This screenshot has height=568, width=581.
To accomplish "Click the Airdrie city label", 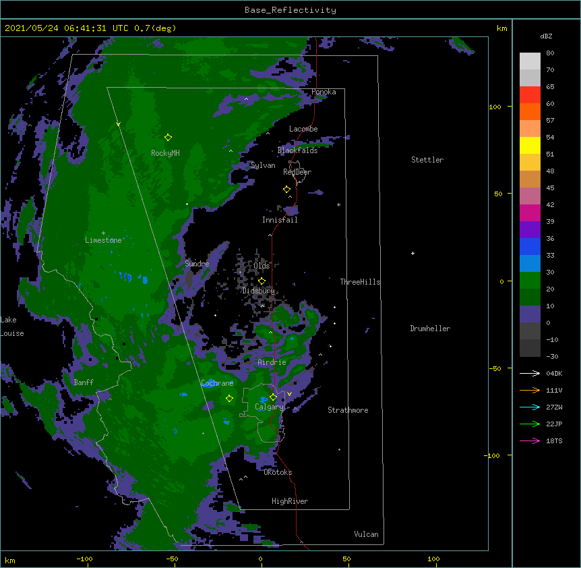I will [272, 362].
